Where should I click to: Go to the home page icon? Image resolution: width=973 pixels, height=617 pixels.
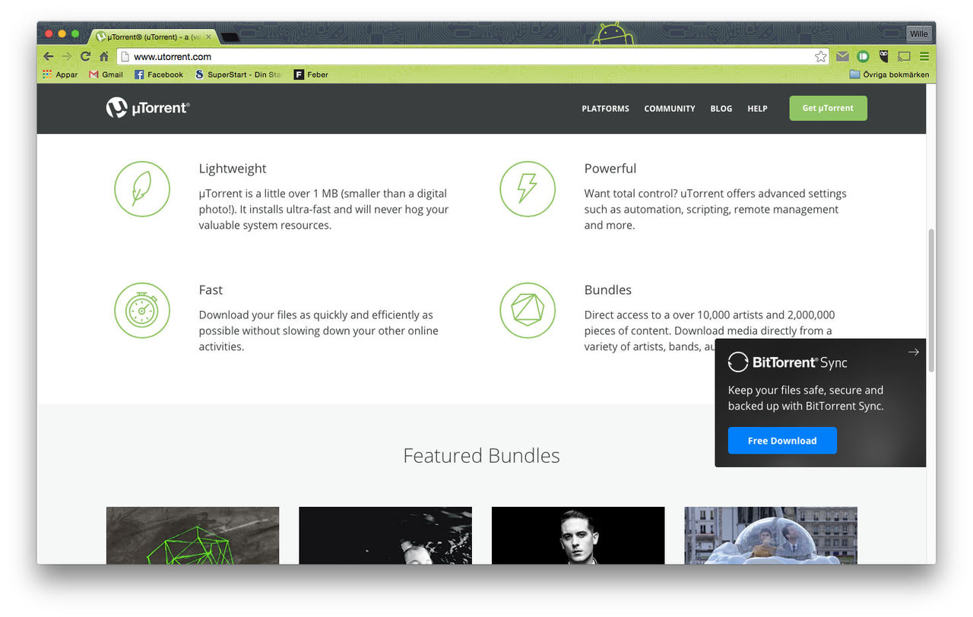(104, 56)
